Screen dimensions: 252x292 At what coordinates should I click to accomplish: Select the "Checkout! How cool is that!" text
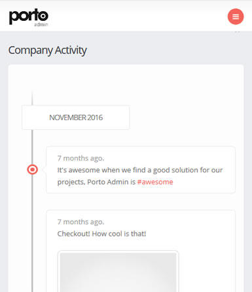(101, 234)
